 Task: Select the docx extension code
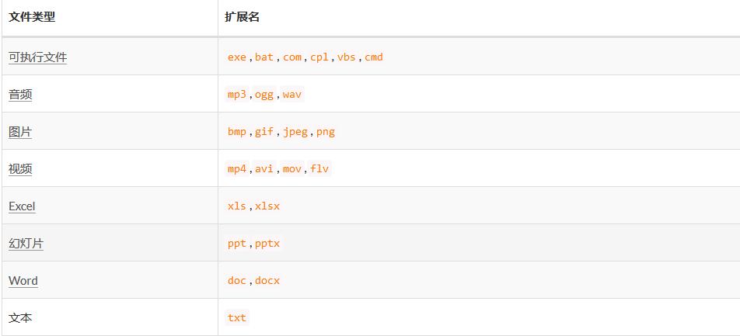tap(267, 281)
